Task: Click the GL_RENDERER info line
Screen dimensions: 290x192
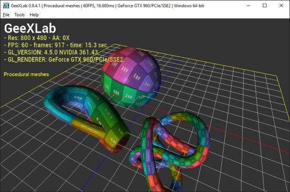Action: click(64, 59)
